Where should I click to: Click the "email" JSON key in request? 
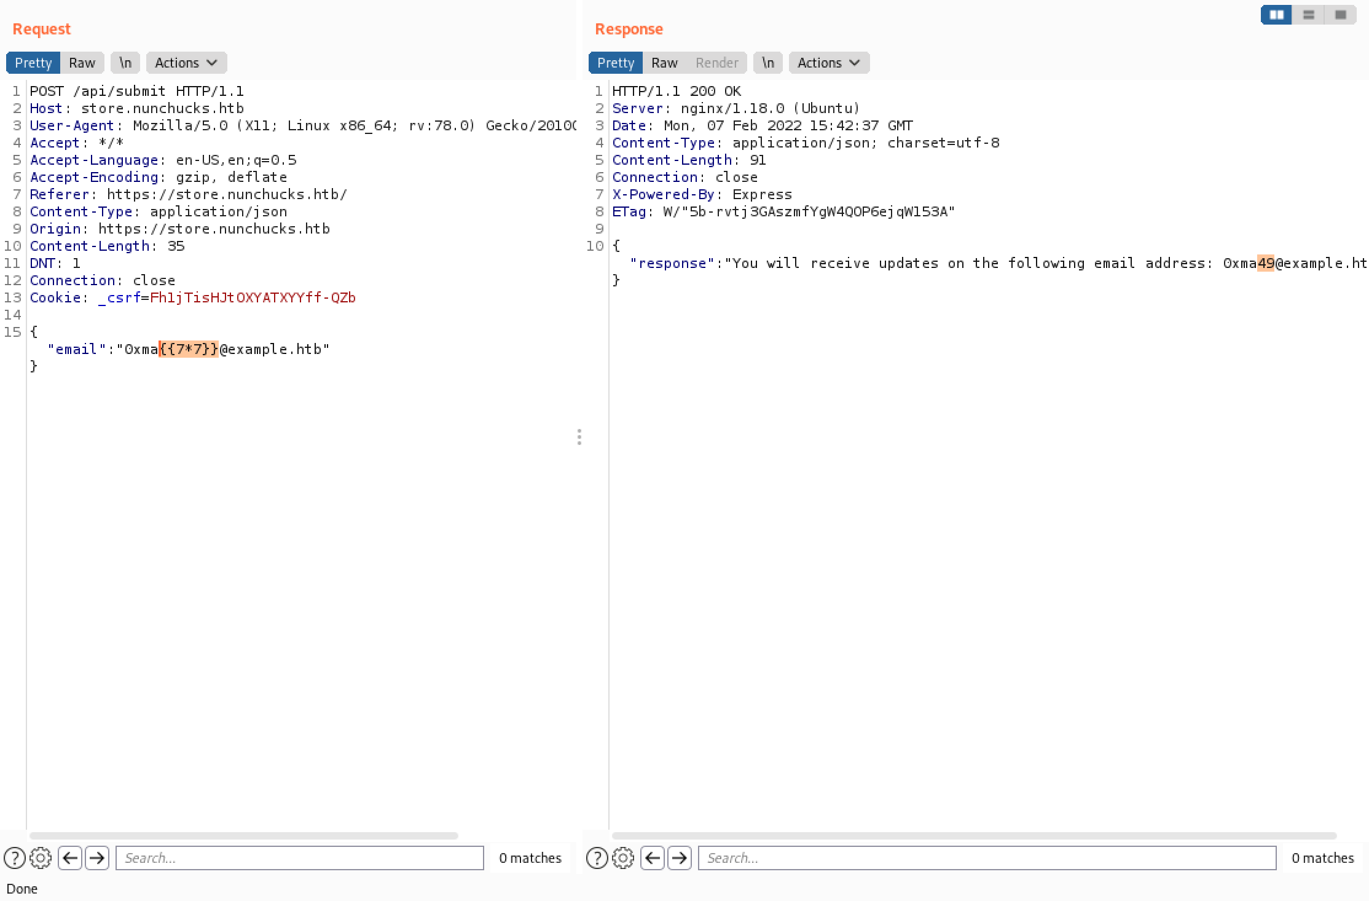click(x=77, y=349)
